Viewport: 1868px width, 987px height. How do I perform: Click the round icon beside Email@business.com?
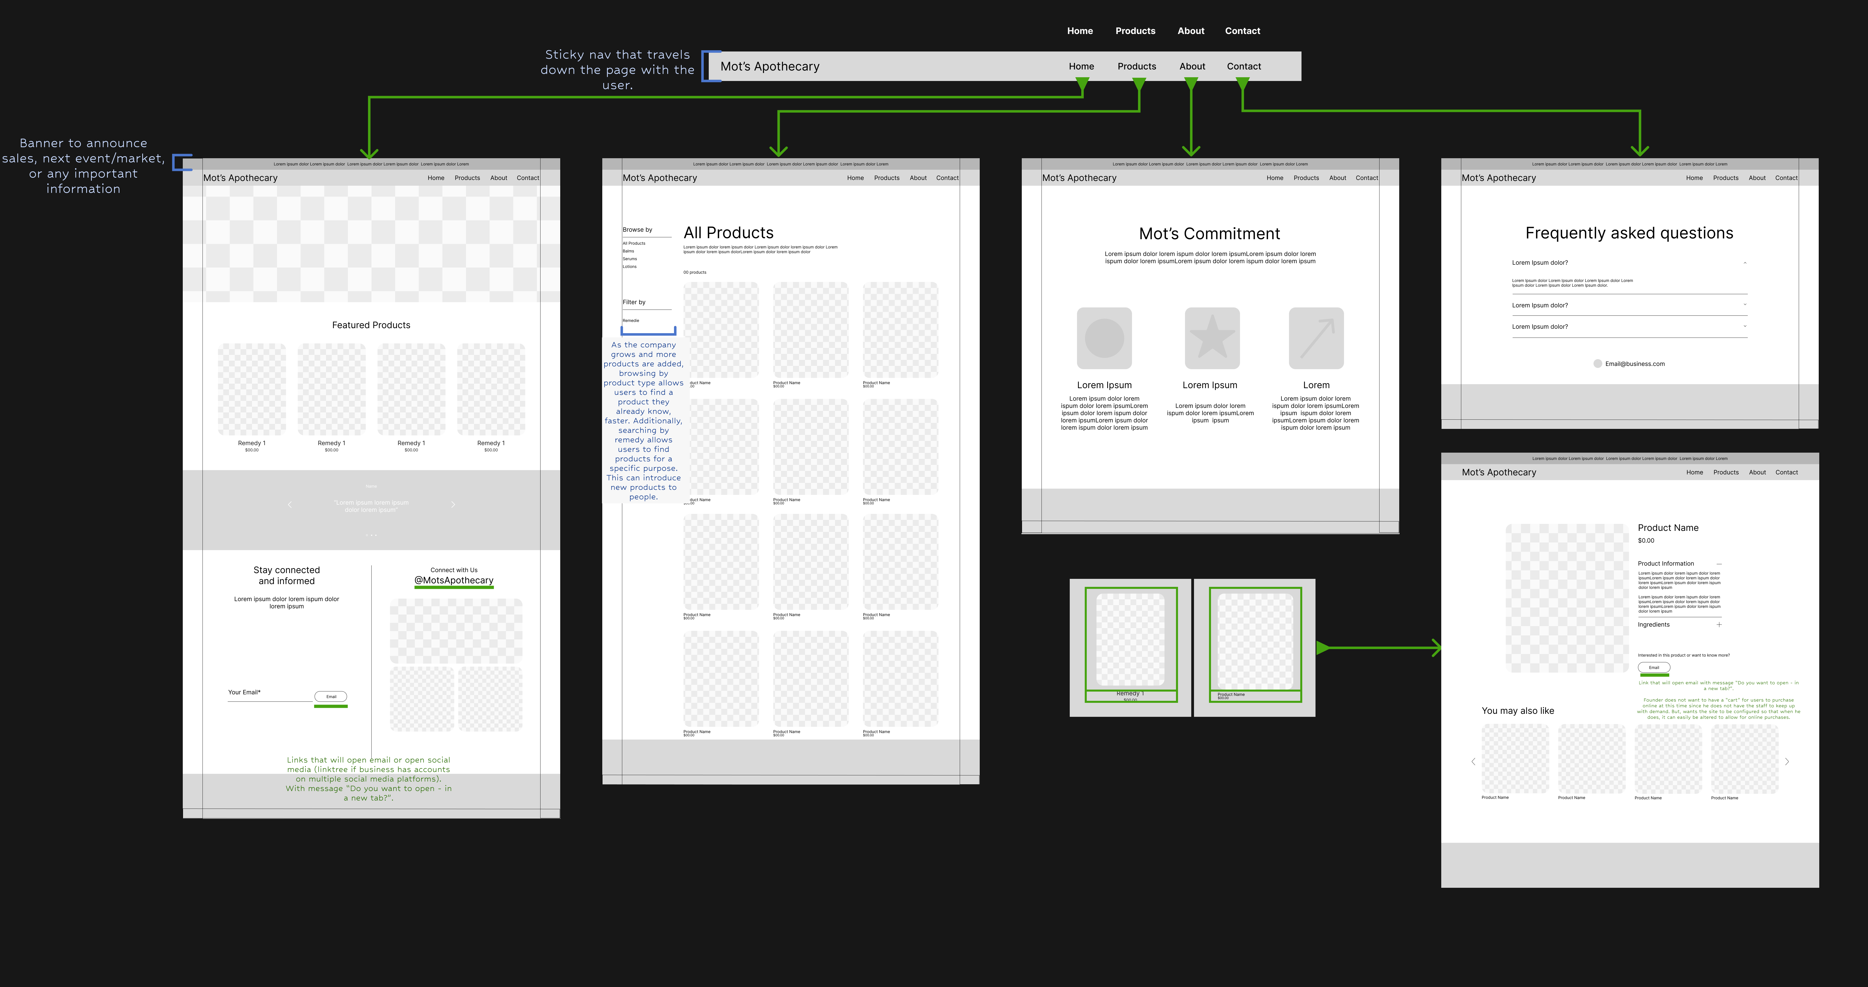[x=1597, y=364]
